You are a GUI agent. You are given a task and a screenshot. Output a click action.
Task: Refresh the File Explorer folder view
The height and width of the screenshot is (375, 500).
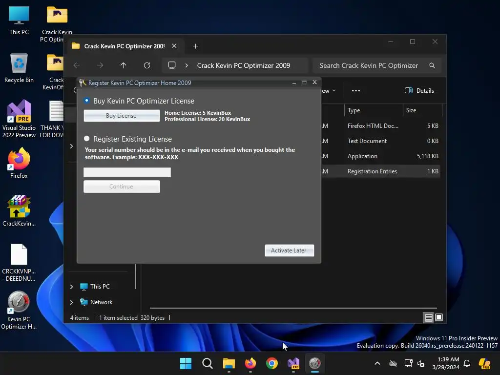tap(147, 65)
